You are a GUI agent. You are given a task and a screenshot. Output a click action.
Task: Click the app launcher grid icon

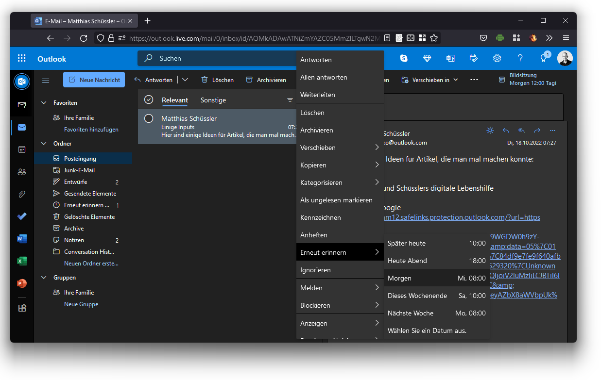[22, 58]
